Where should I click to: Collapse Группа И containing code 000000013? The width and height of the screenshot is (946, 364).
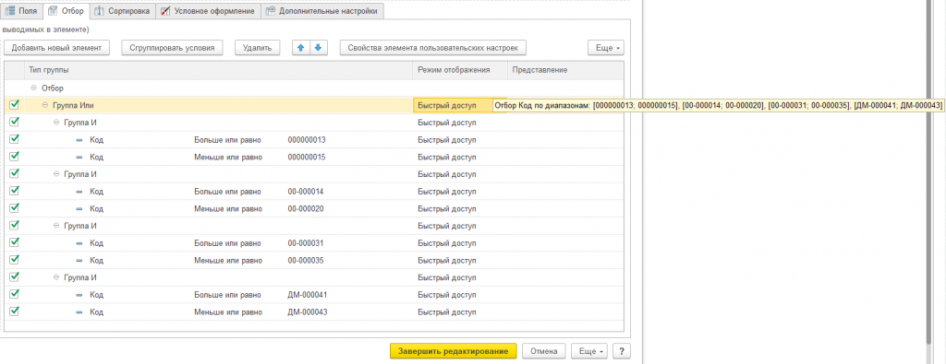click(56, 123)
